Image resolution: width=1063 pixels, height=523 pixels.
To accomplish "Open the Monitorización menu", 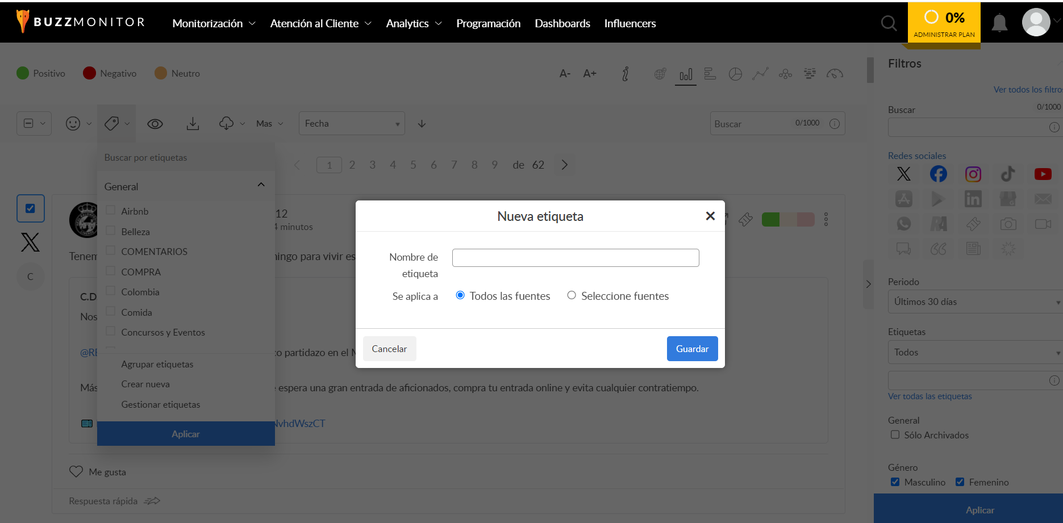I will (x=214, y=23).
